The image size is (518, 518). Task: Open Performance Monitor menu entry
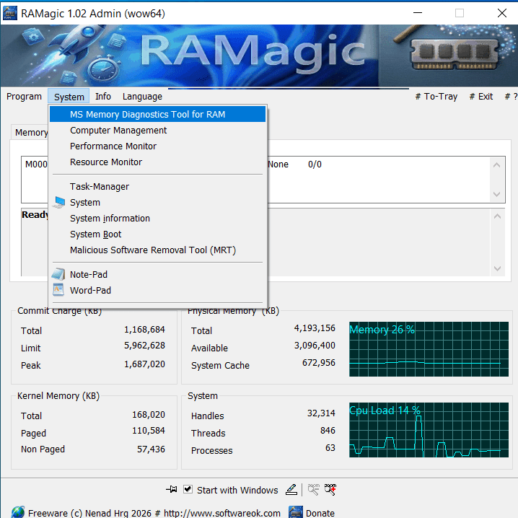(x=157, y=146)
